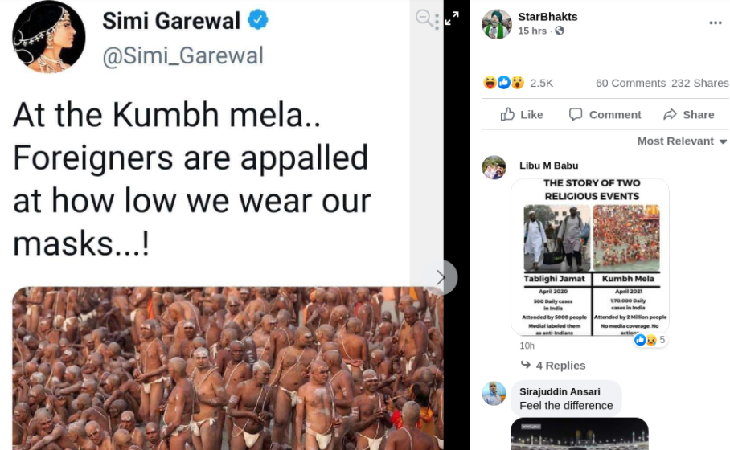The height and width of the screenshot is (450, 730).
Task: Open the post options three-dot menu
Action: click(x=715, y=23)
